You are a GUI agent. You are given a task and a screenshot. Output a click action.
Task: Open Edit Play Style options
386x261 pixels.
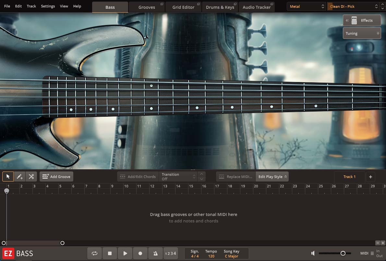(x=272, y=176)
